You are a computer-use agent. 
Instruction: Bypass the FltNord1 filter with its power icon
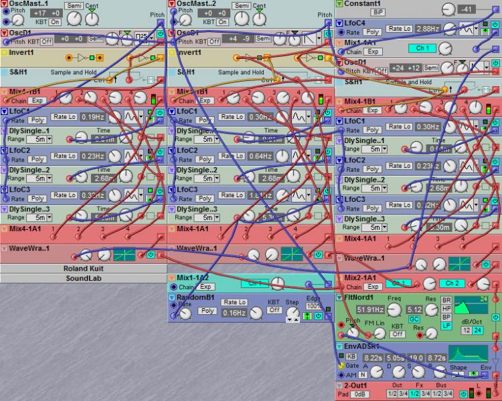(495, 317)
